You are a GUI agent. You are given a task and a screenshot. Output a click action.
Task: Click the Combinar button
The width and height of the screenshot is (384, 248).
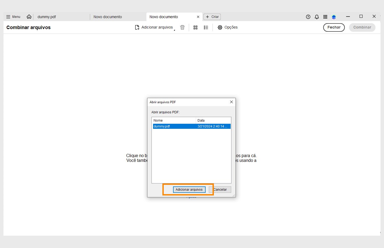(x=362, y=27)
